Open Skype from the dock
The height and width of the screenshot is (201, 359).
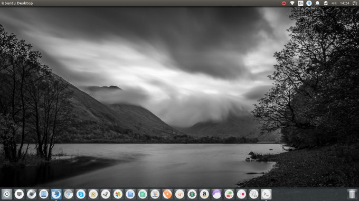tap(81, 194)
